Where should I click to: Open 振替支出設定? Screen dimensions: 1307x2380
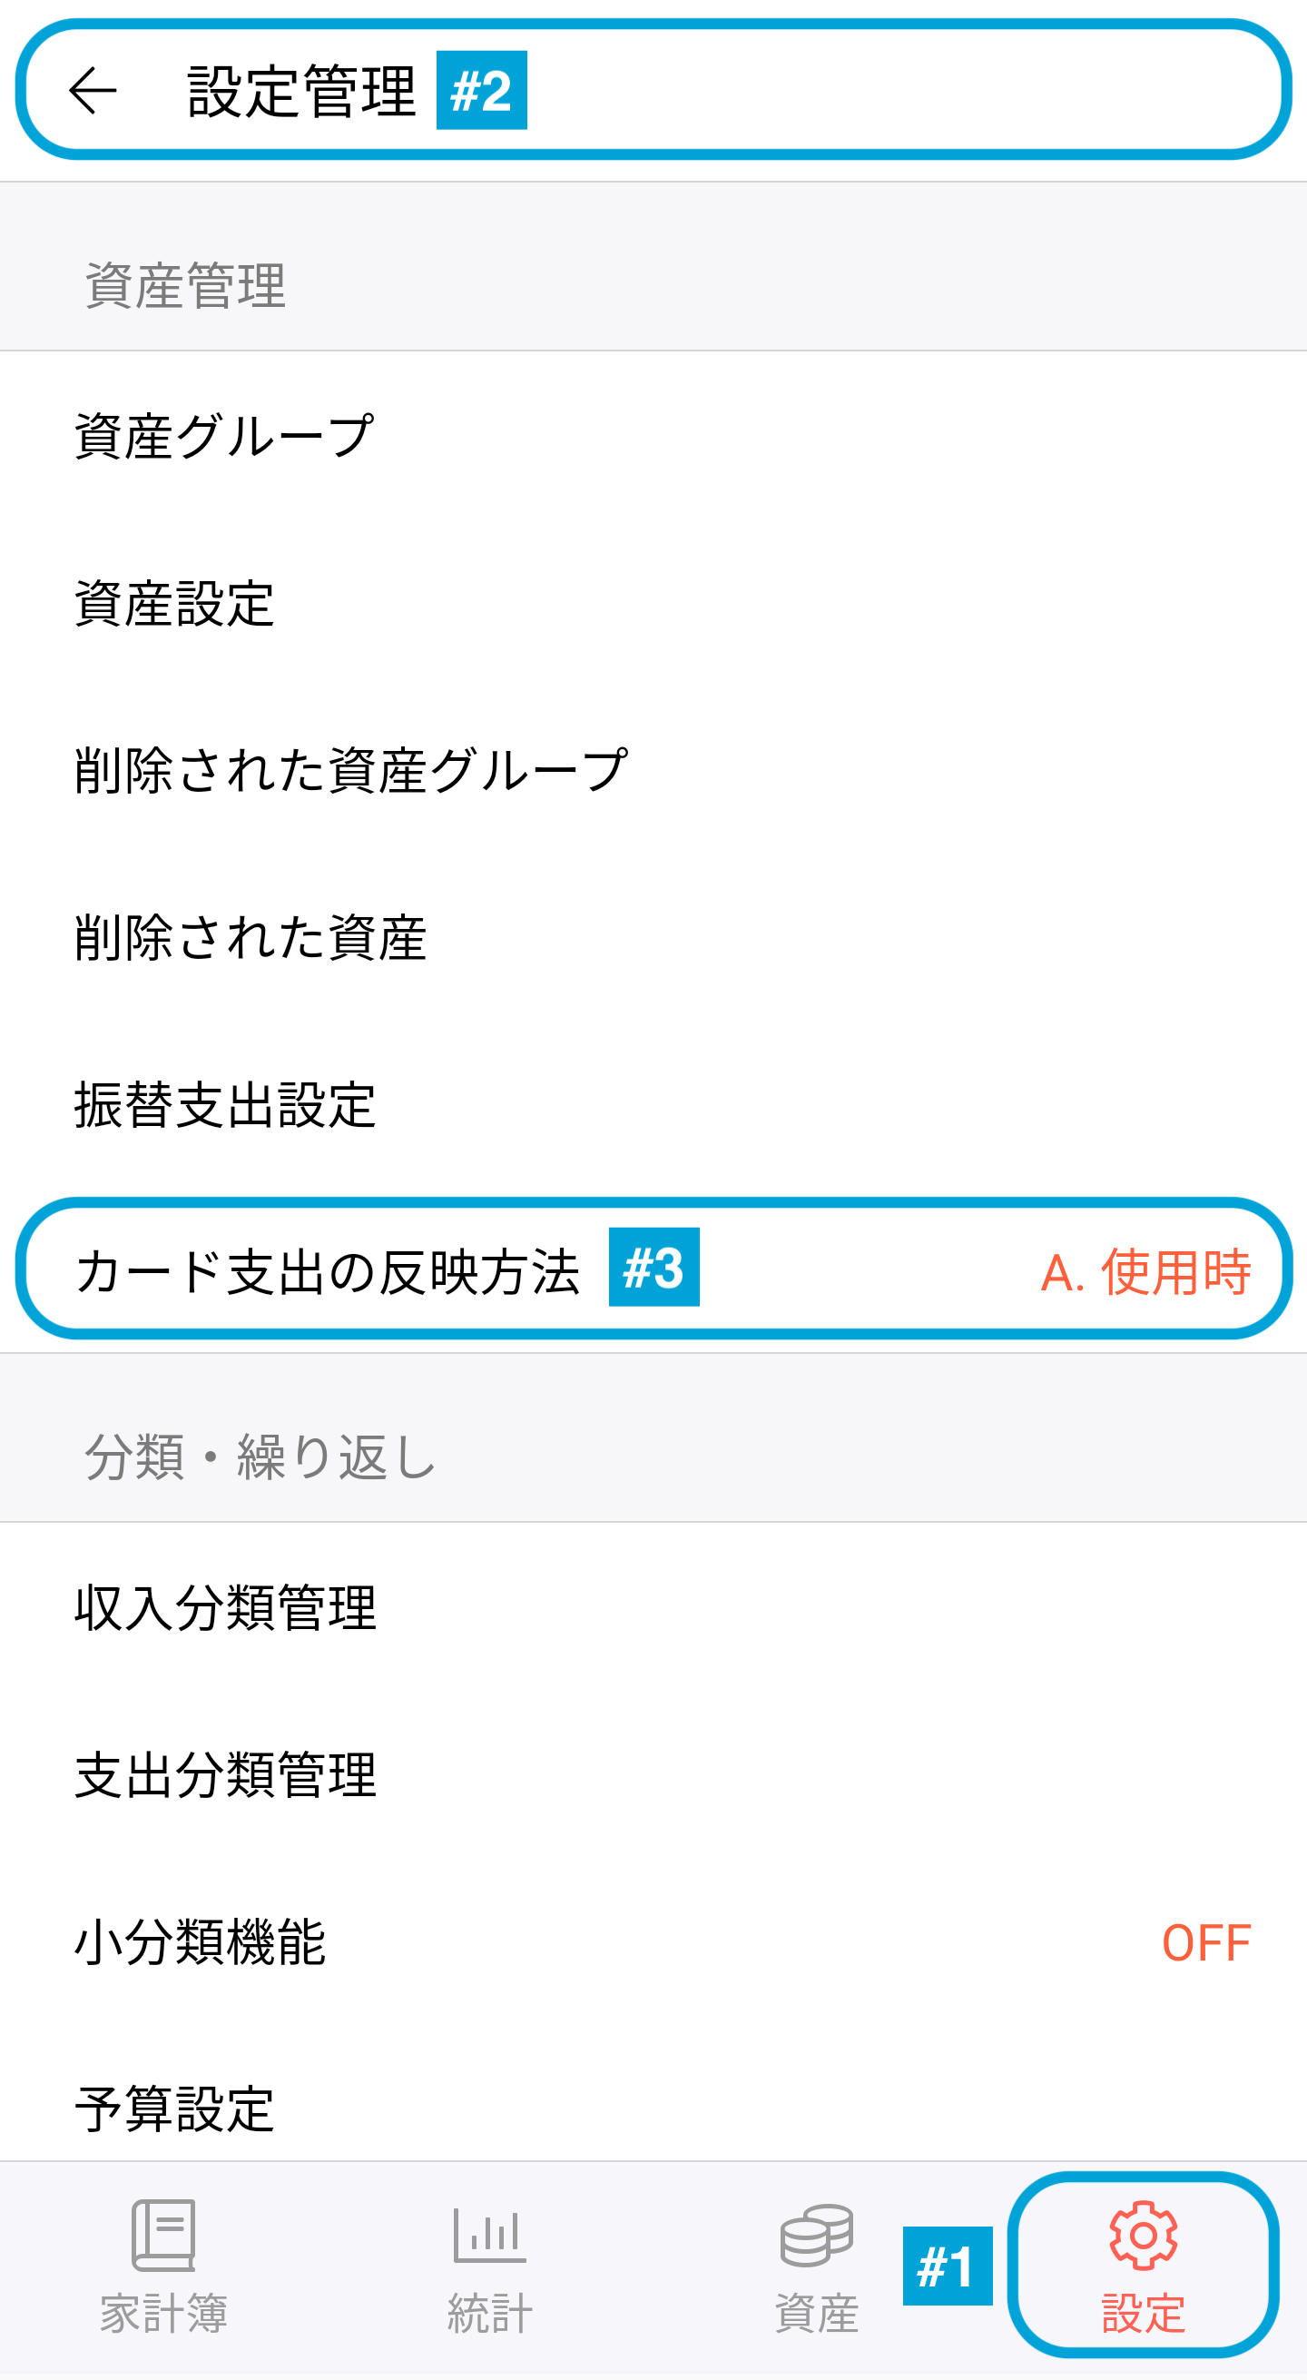tap(653, 1104)
